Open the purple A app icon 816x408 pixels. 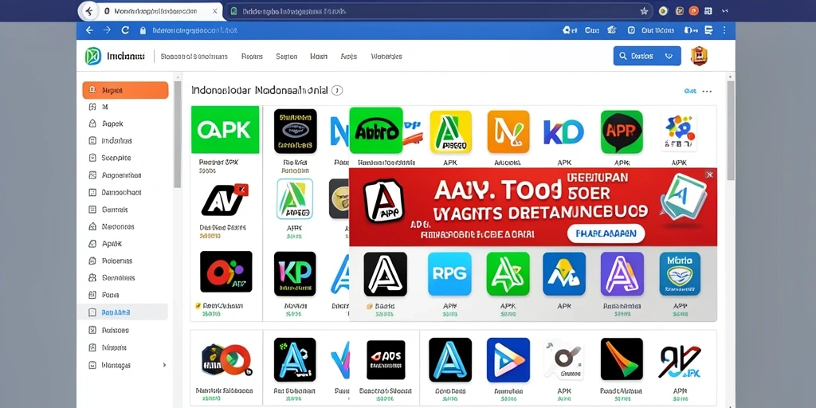coord(622,274)
